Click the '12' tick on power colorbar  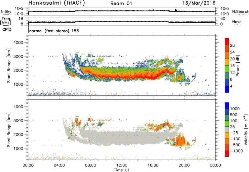(x=232, y=73)
